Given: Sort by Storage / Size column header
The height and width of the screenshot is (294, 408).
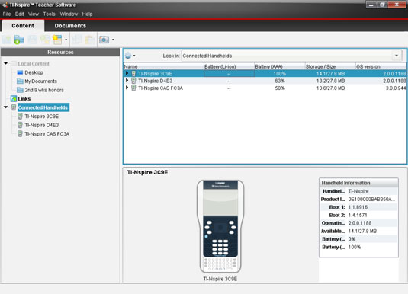Looking at the screenshot, I should point(330,66).
